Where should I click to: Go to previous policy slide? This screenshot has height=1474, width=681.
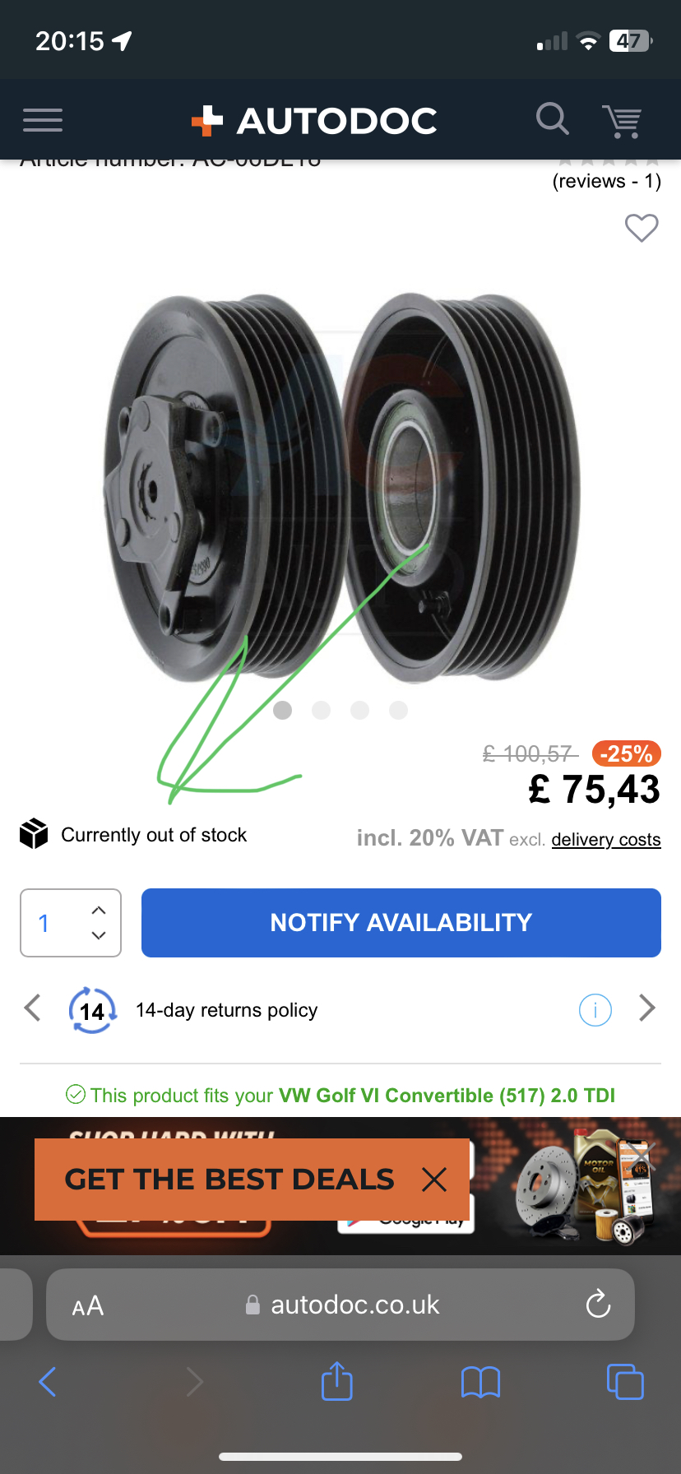pyautogui.click(x=33, y=1008)
